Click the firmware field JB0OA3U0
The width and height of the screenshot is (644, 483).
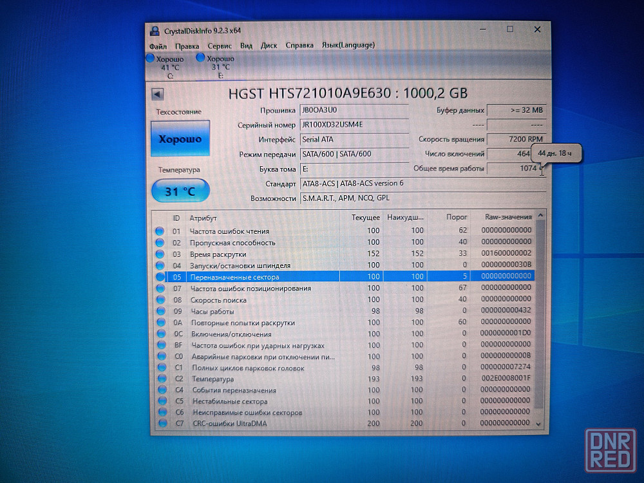(x=354, y=110)
